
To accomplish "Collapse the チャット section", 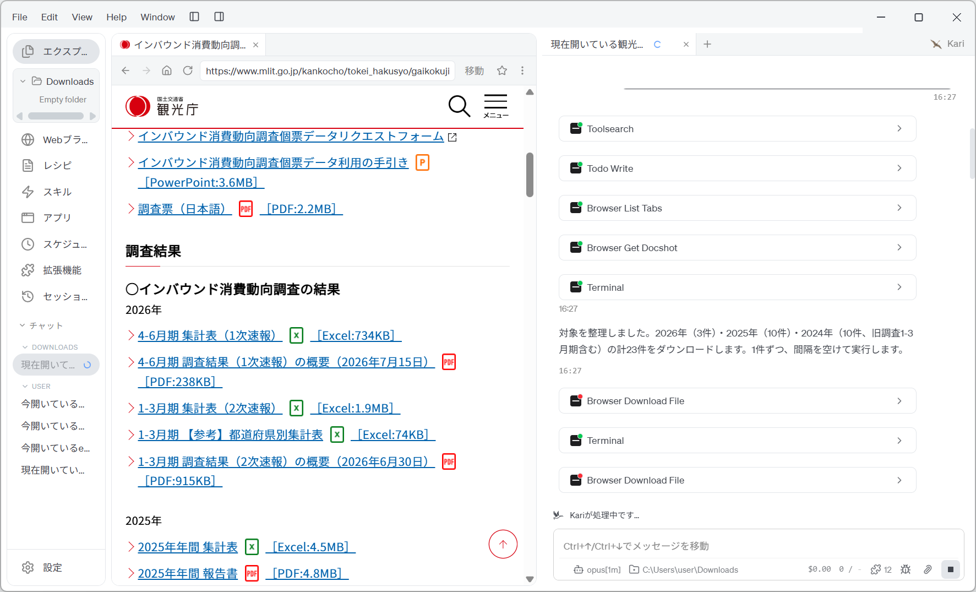I will pos(23,325).
